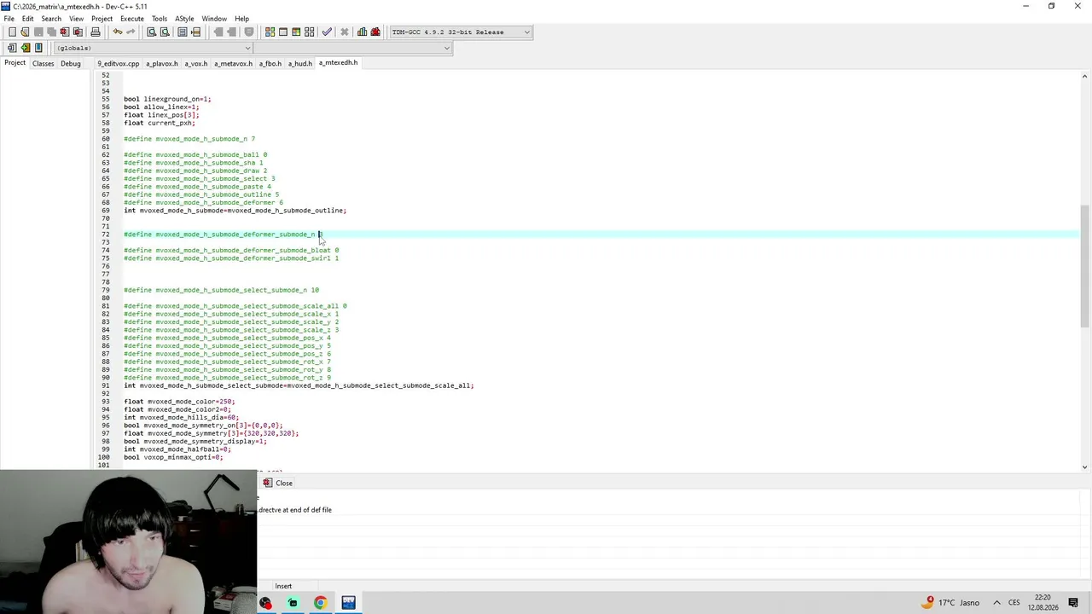Image resolution: width=1092 pixels, height=614 pixels.
Task: Click the Go to Bookmarks icon
Action: (38, 48)
